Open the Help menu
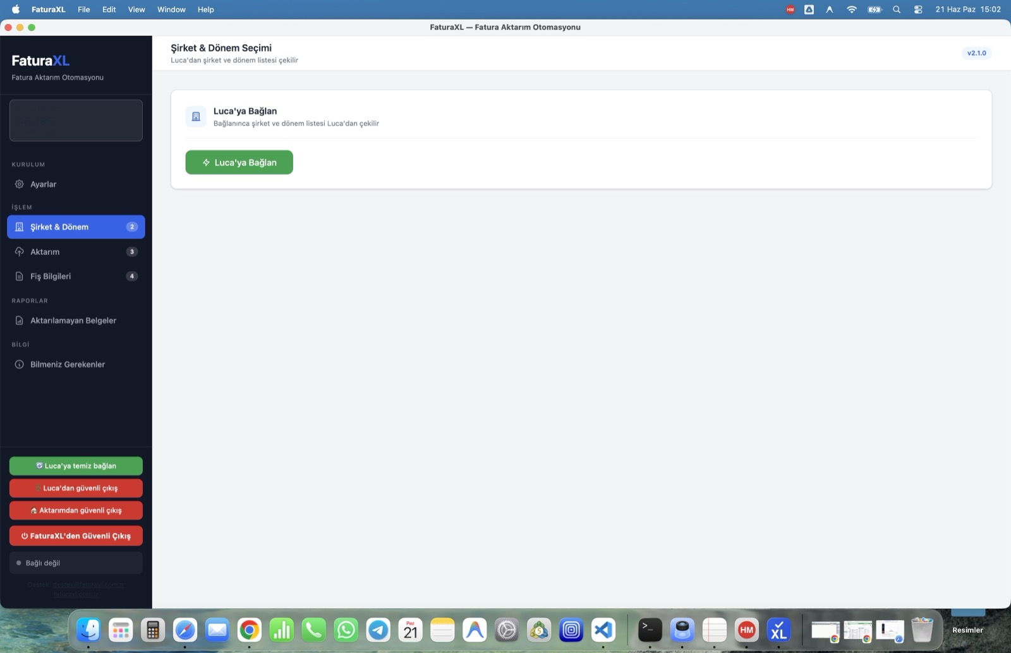Screen dimensions: 1011x653 [205, 9]
